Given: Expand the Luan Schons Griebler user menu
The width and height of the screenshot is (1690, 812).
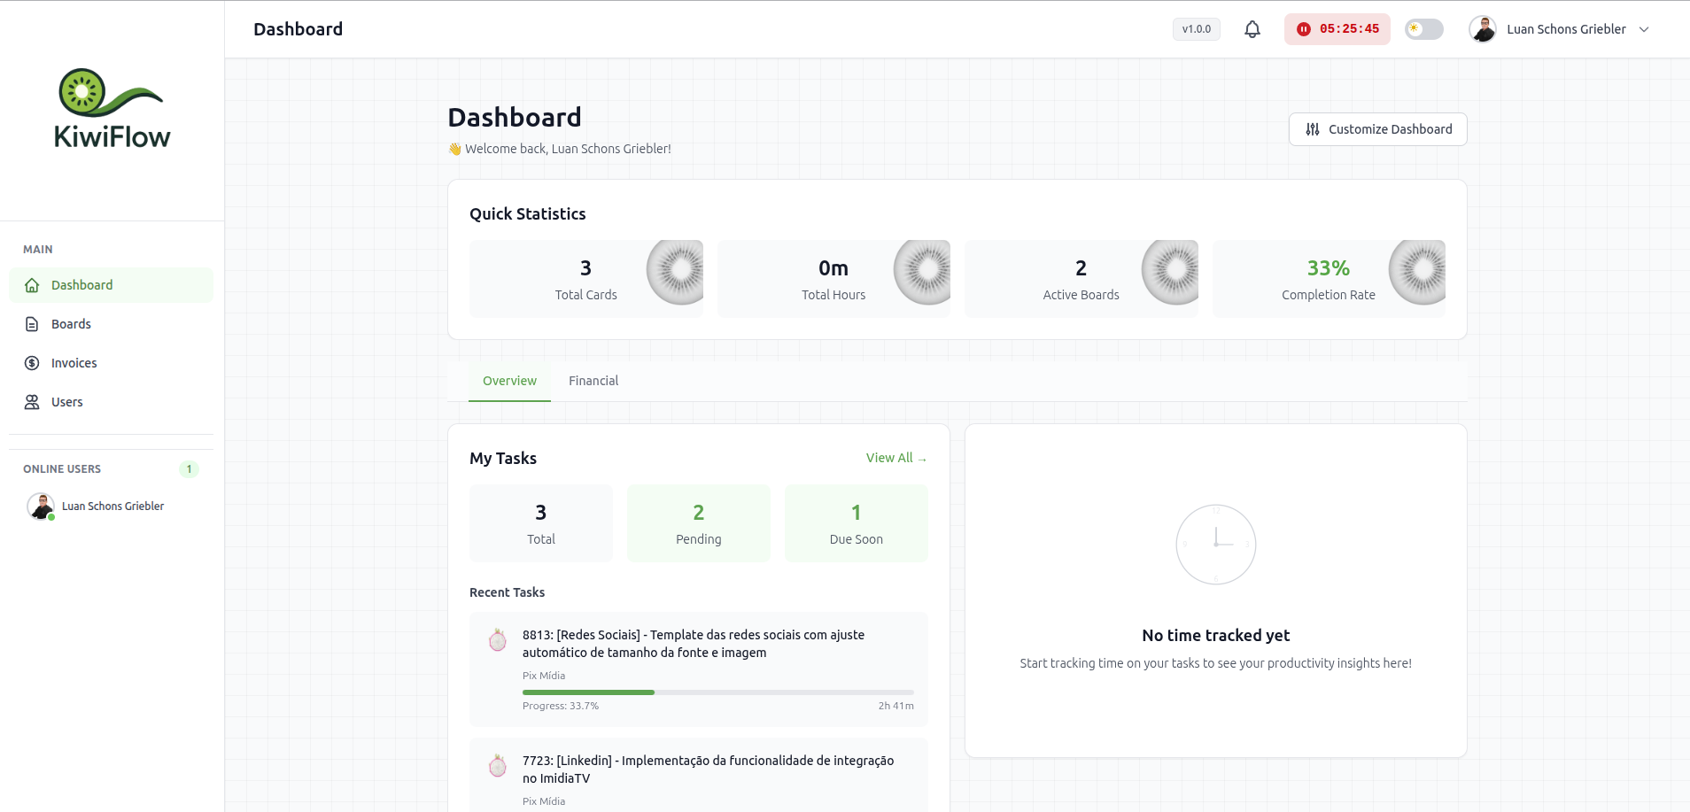Looking at the screenshot, I should (x=1644, y=29).
